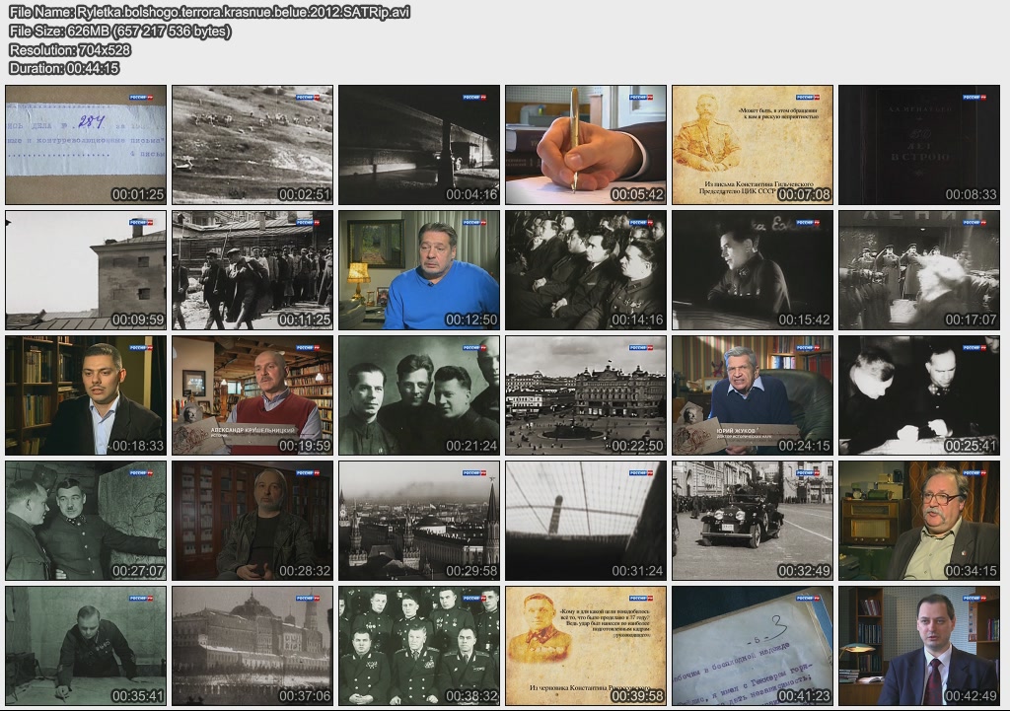Click the 00:29:58 Kremlin towers skyline thumbnail

pos(419,521)
